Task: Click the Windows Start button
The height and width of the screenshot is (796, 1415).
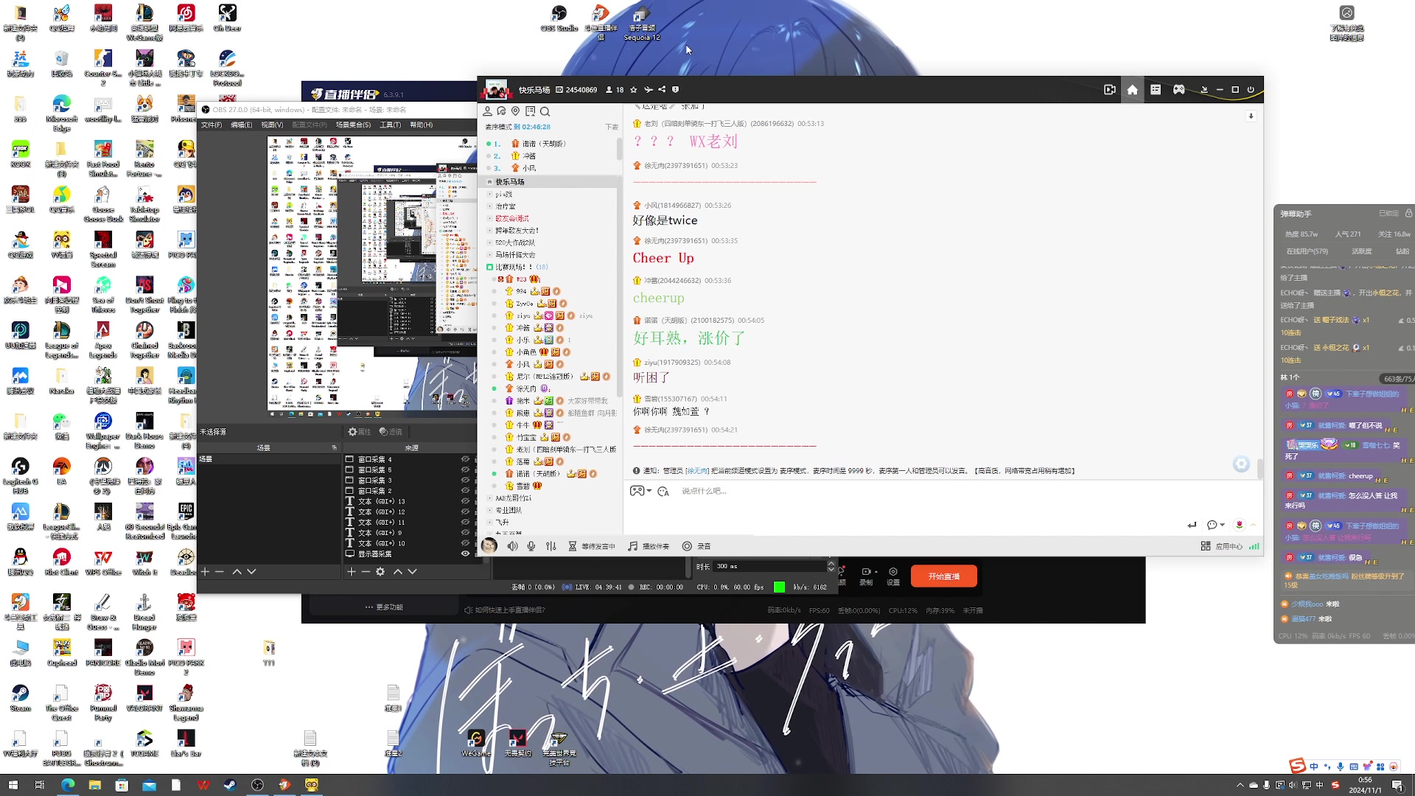Action: pyautogui.click(x=13, y=785)
